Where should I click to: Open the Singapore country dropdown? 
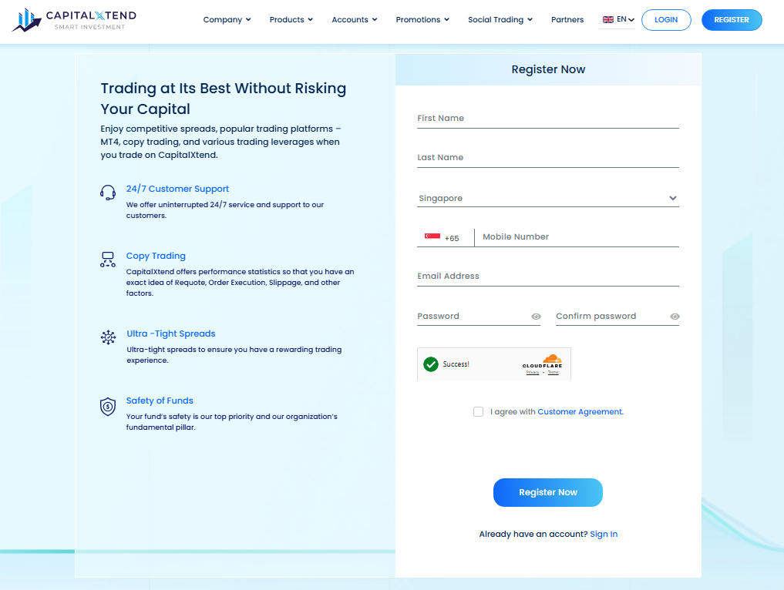(548, 198)
